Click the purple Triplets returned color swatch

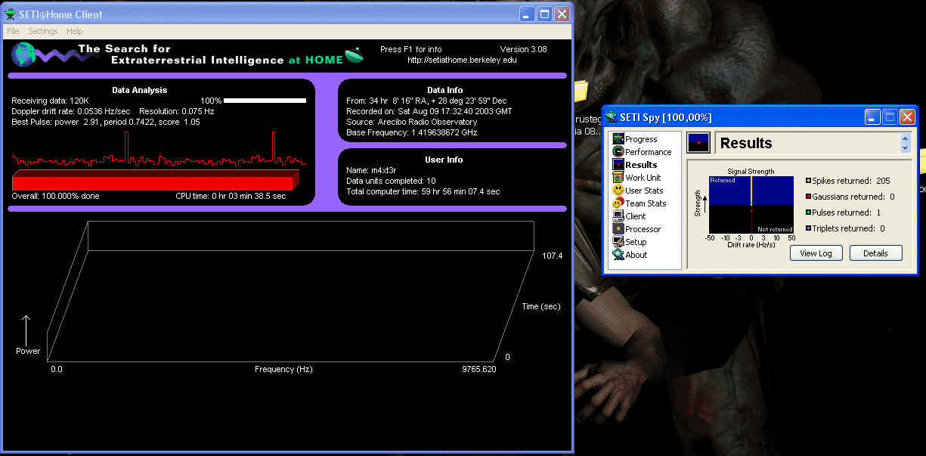tap(808, 228)
